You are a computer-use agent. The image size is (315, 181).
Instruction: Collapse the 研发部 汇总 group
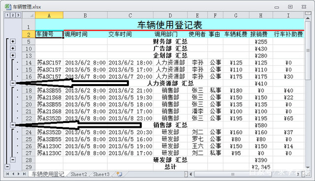pyautogui.click(x=13, y=160)
